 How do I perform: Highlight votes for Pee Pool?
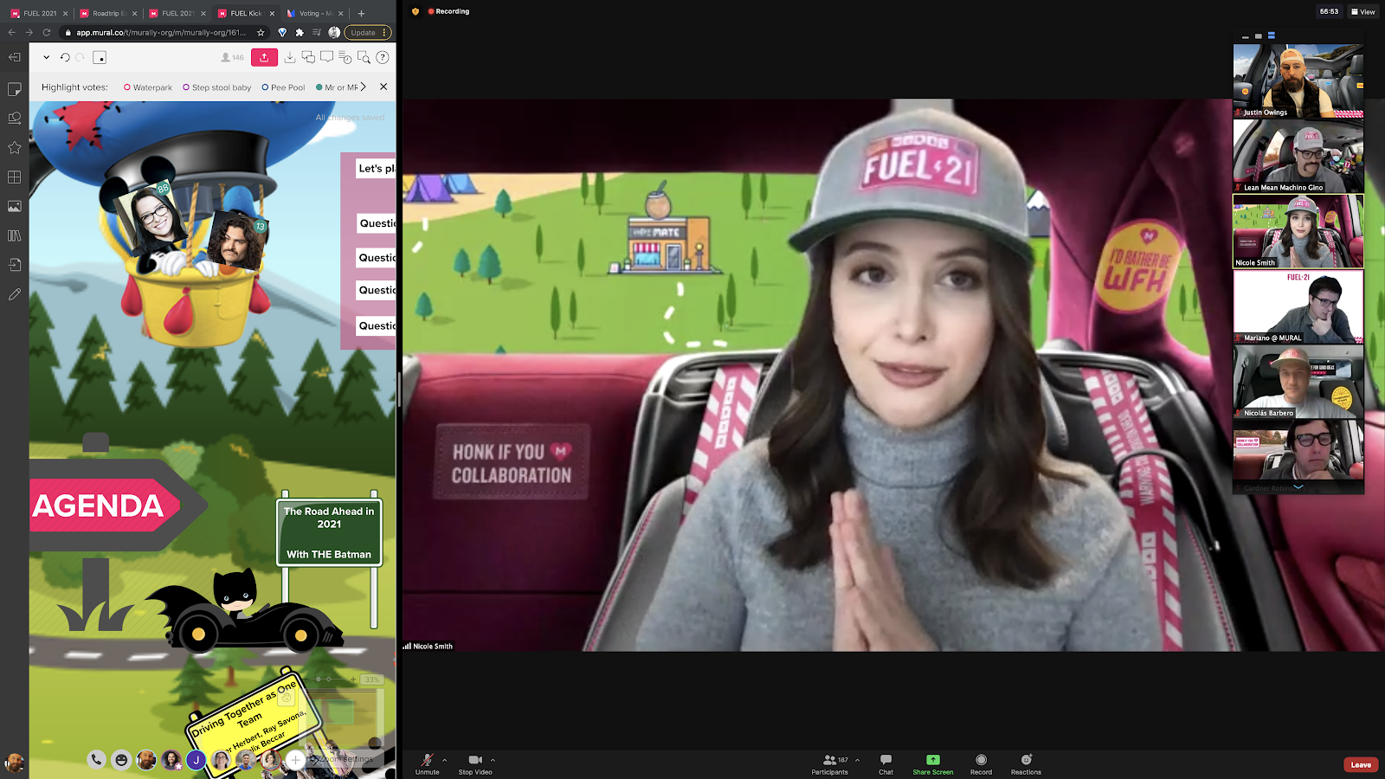283,87
